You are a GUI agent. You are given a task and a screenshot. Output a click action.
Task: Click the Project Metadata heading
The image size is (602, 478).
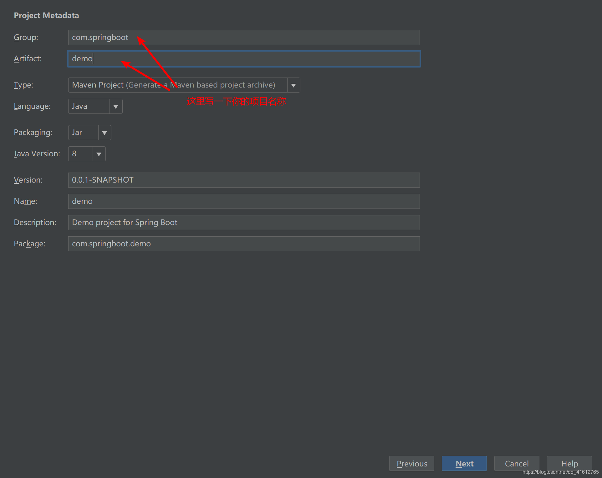(x=46, y=15)
